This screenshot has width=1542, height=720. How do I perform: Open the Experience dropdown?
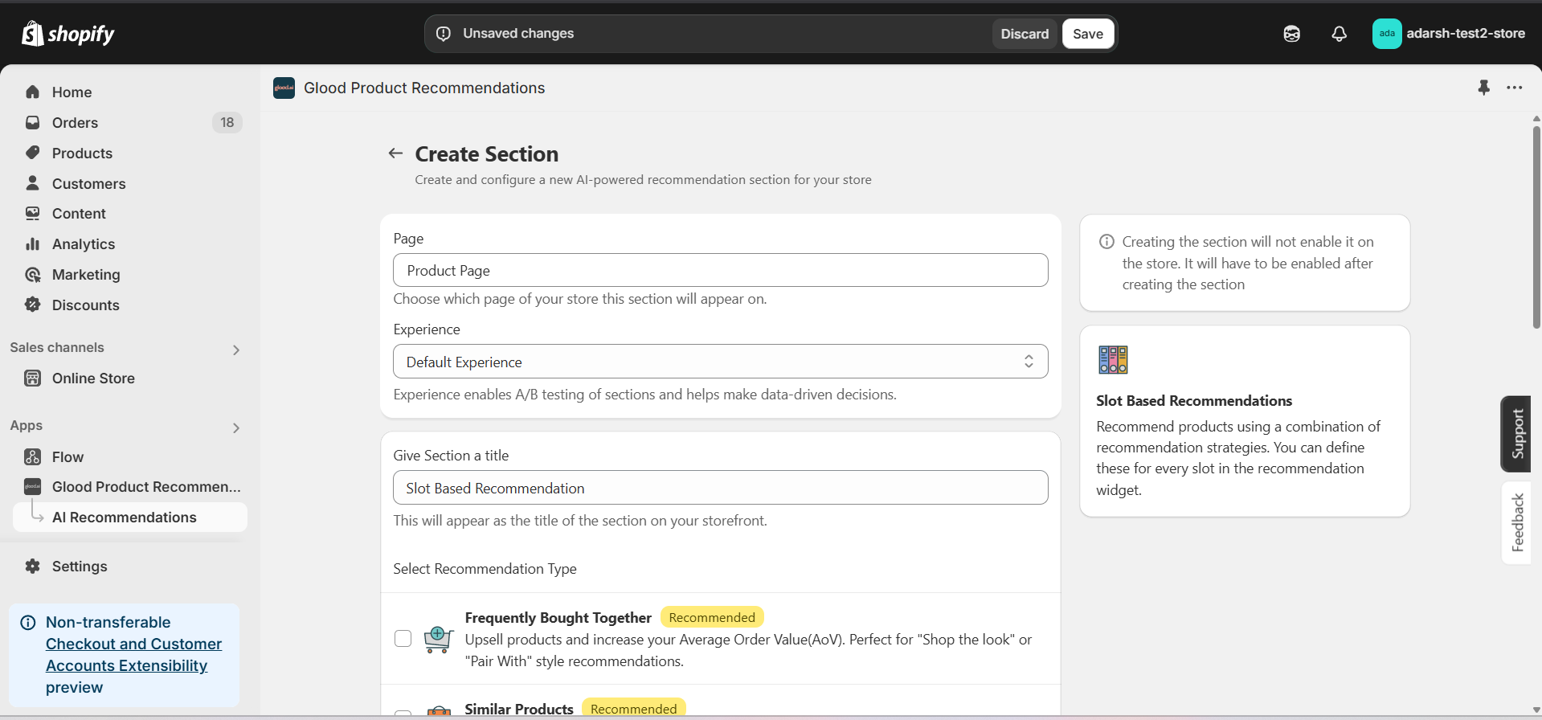tap(720, 362)
